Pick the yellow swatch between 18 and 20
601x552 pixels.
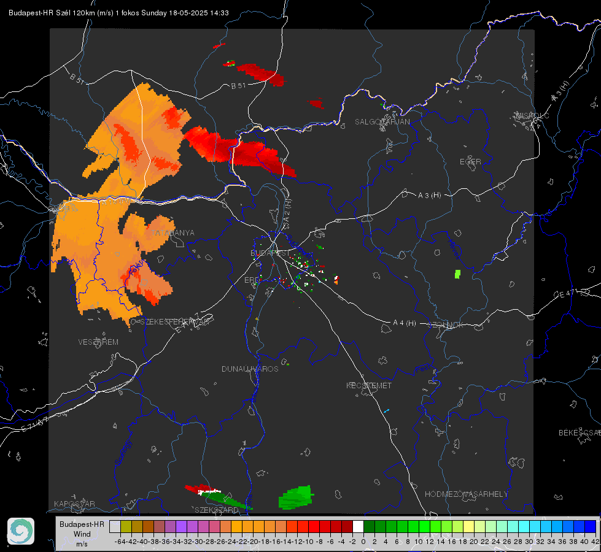tap(468, 526)
